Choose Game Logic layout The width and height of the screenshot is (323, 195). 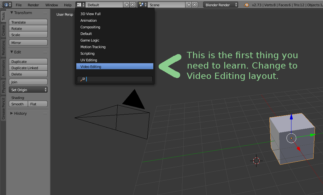(115, 40)
